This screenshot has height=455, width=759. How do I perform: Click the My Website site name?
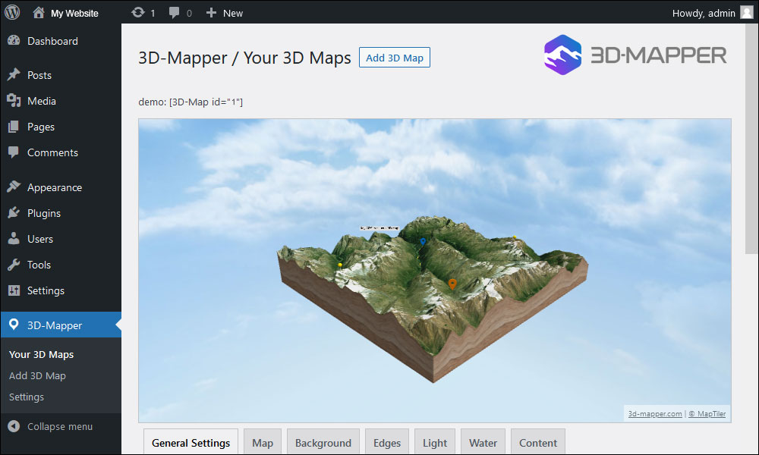[x=74, y=13]
